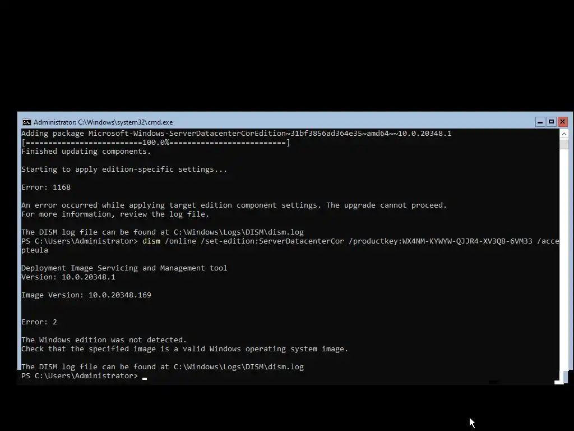Click the window title 'Administrator: C:\Windows\system32\cmd.exe'

pos(103,122)
